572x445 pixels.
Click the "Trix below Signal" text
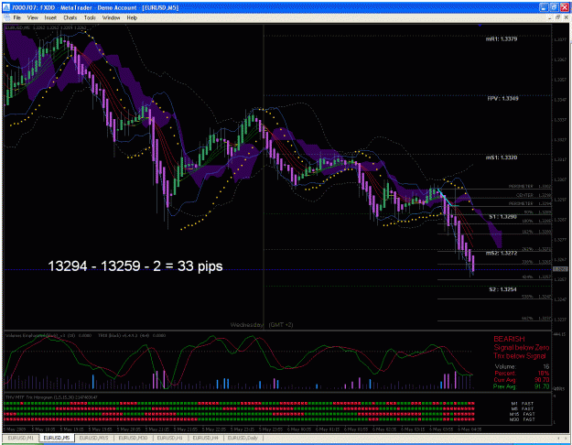coord(520,356)
